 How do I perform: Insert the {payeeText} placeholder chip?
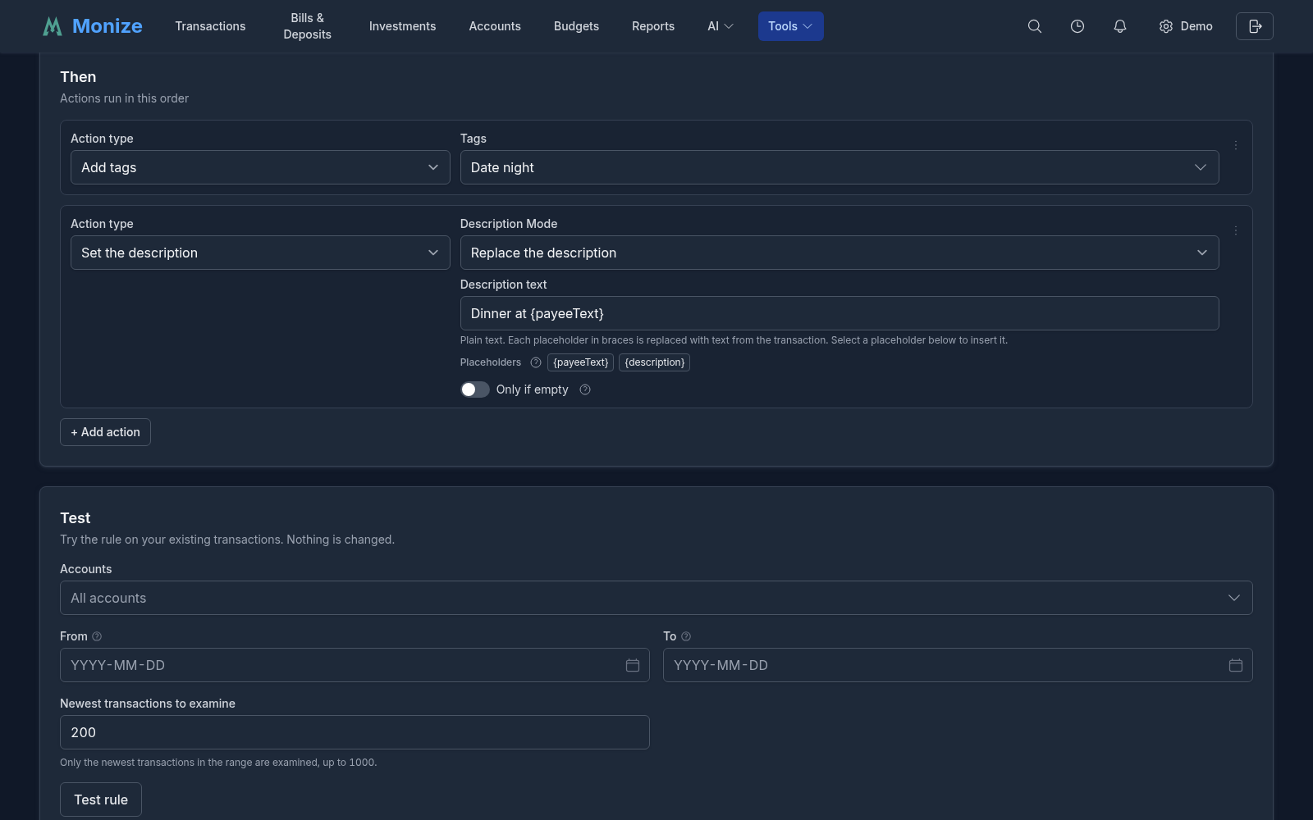[x=581, y=362]
